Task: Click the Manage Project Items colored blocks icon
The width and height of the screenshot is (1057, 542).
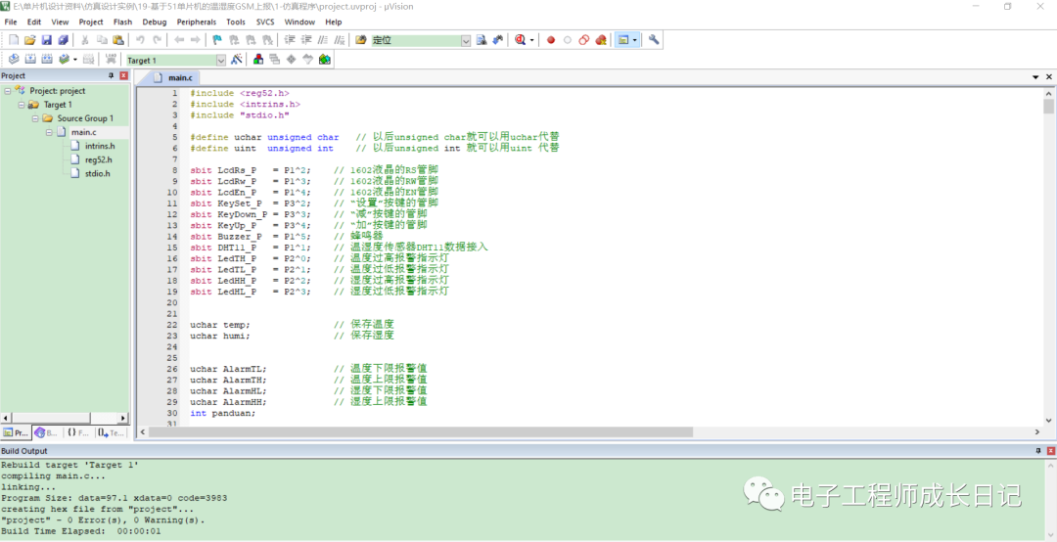Action: (x=258, y=60)
